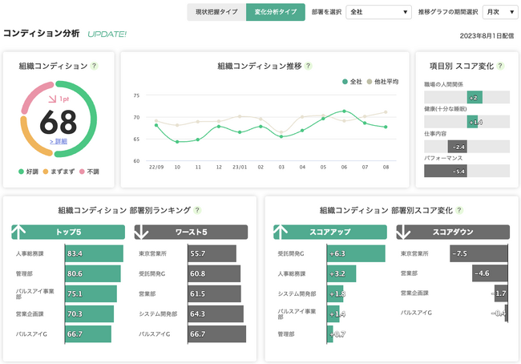
Task: Click help icon beside 項目別 スコア変化
Action: (499, 64)
